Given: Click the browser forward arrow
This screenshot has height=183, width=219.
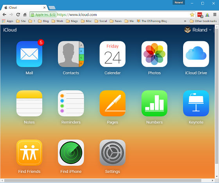Looking at the screenshot, I should pyautogui.click(x=11, y=14).
